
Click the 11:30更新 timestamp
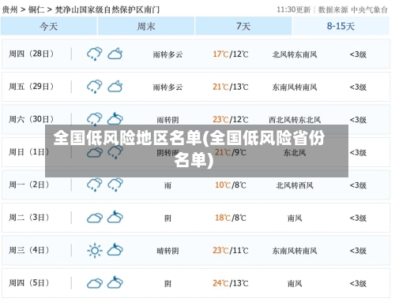pyautogui.click(x=293, y=9)
